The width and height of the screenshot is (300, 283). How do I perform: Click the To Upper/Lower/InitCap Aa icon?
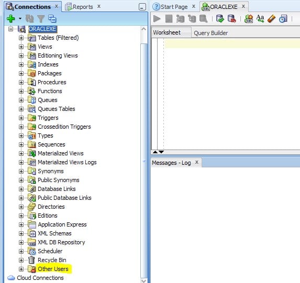pos(260,19)
